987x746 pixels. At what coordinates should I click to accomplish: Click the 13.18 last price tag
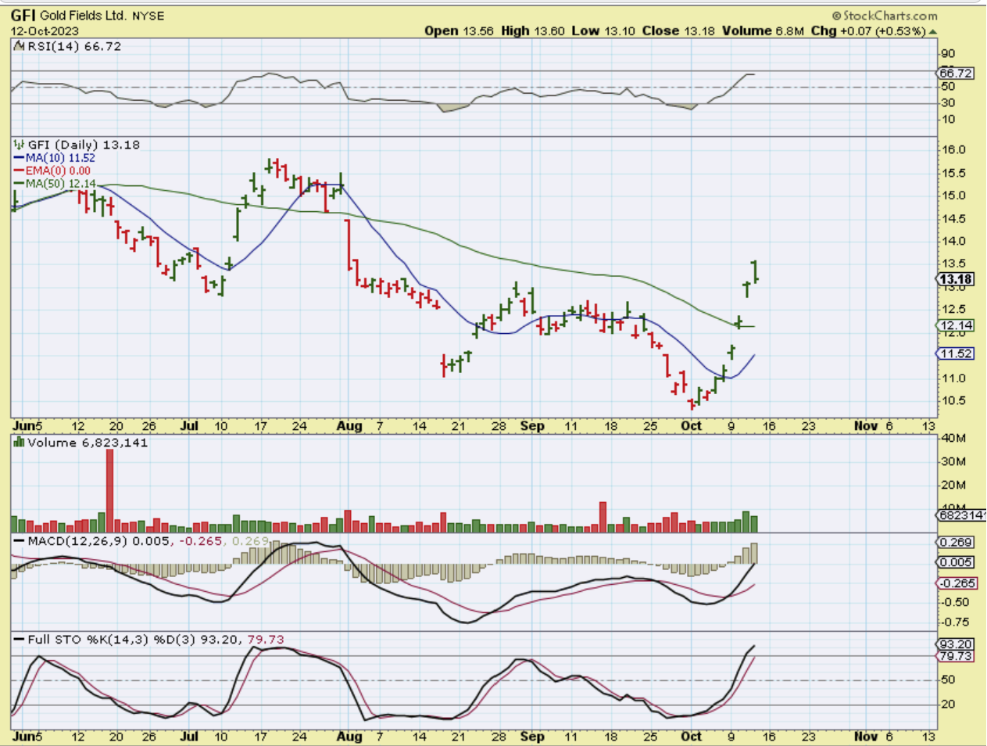955,279
